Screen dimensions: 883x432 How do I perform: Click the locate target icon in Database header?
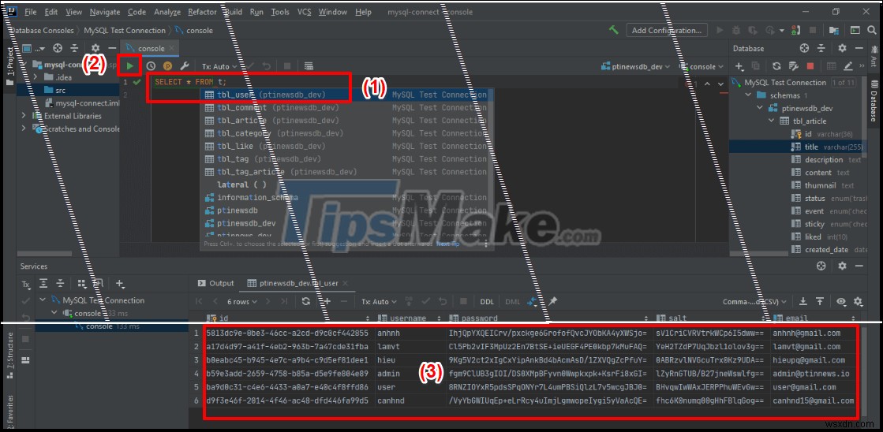tap(805, 48)
